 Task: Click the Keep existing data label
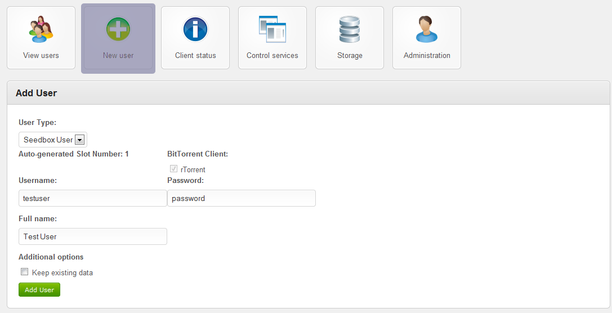(62, 273)
